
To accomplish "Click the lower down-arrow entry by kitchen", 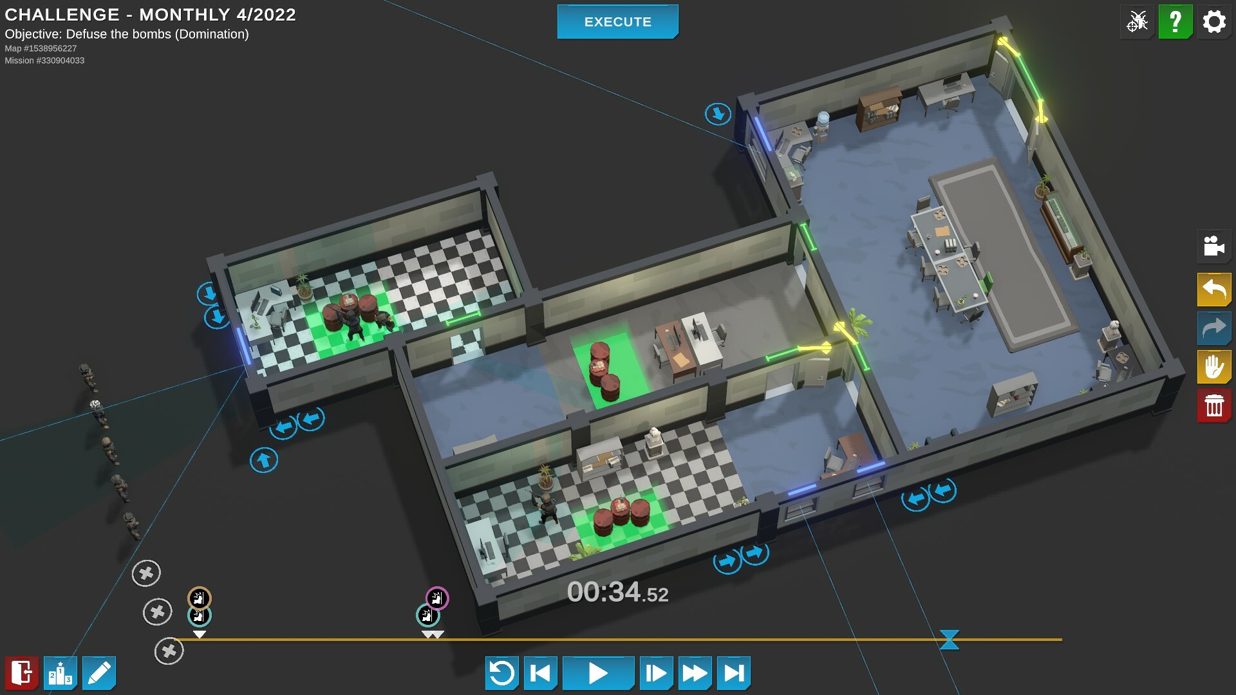I will click(217, 317).
